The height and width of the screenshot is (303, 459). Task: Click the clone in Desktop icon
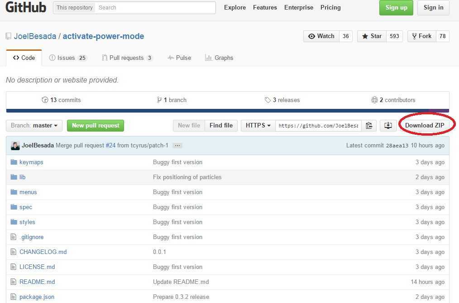point(388,126)
